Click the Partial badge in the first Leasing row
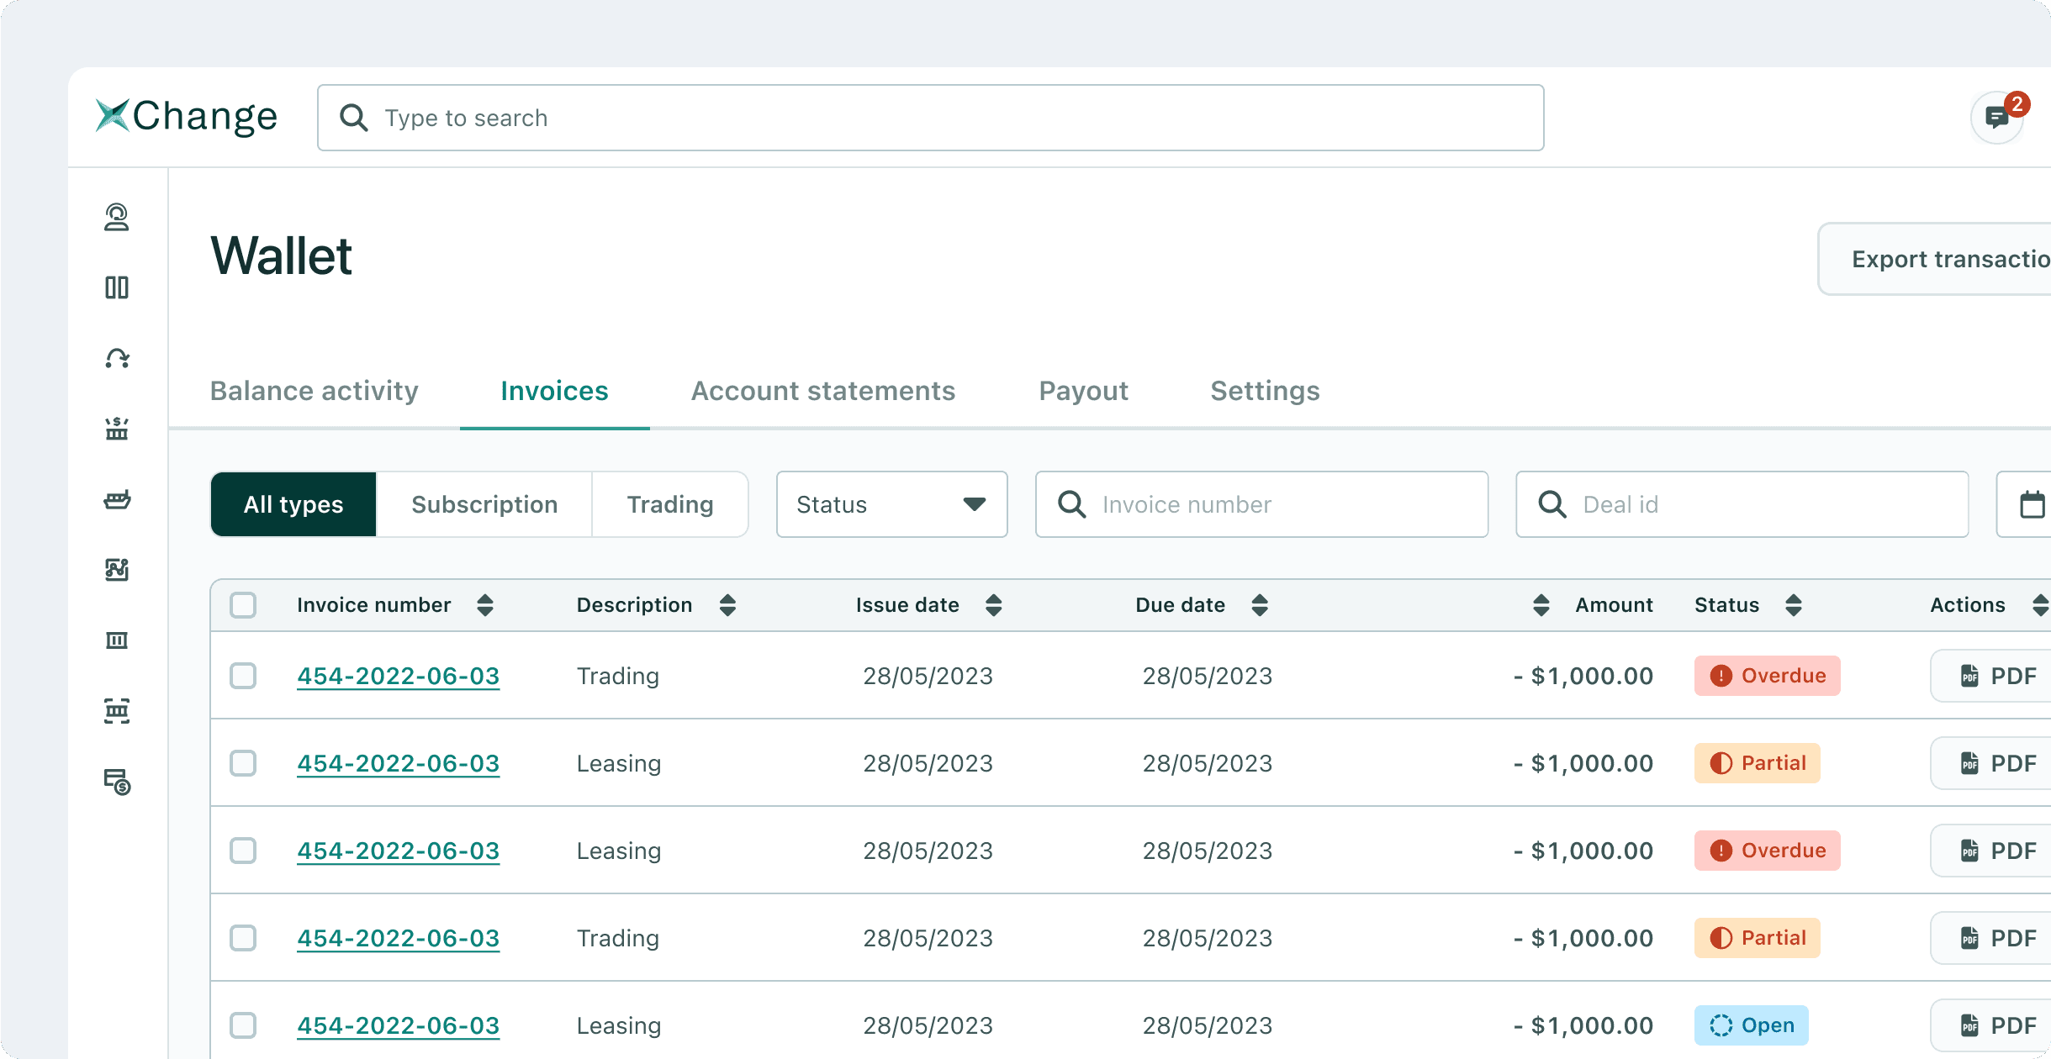Screen dimensions: 2051x1059 pyautogui.click(x=1757, y=763)
